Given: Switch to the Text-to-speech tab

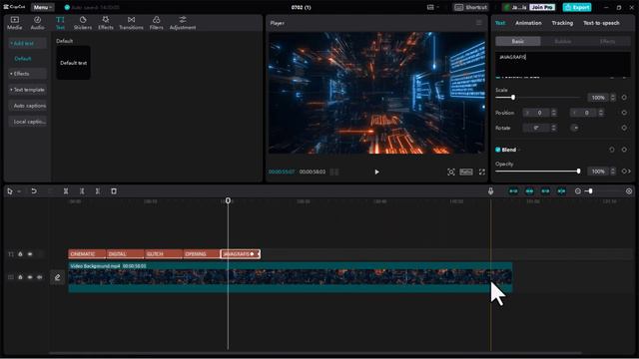Looking at the screenshot, I should click(601, 23).
